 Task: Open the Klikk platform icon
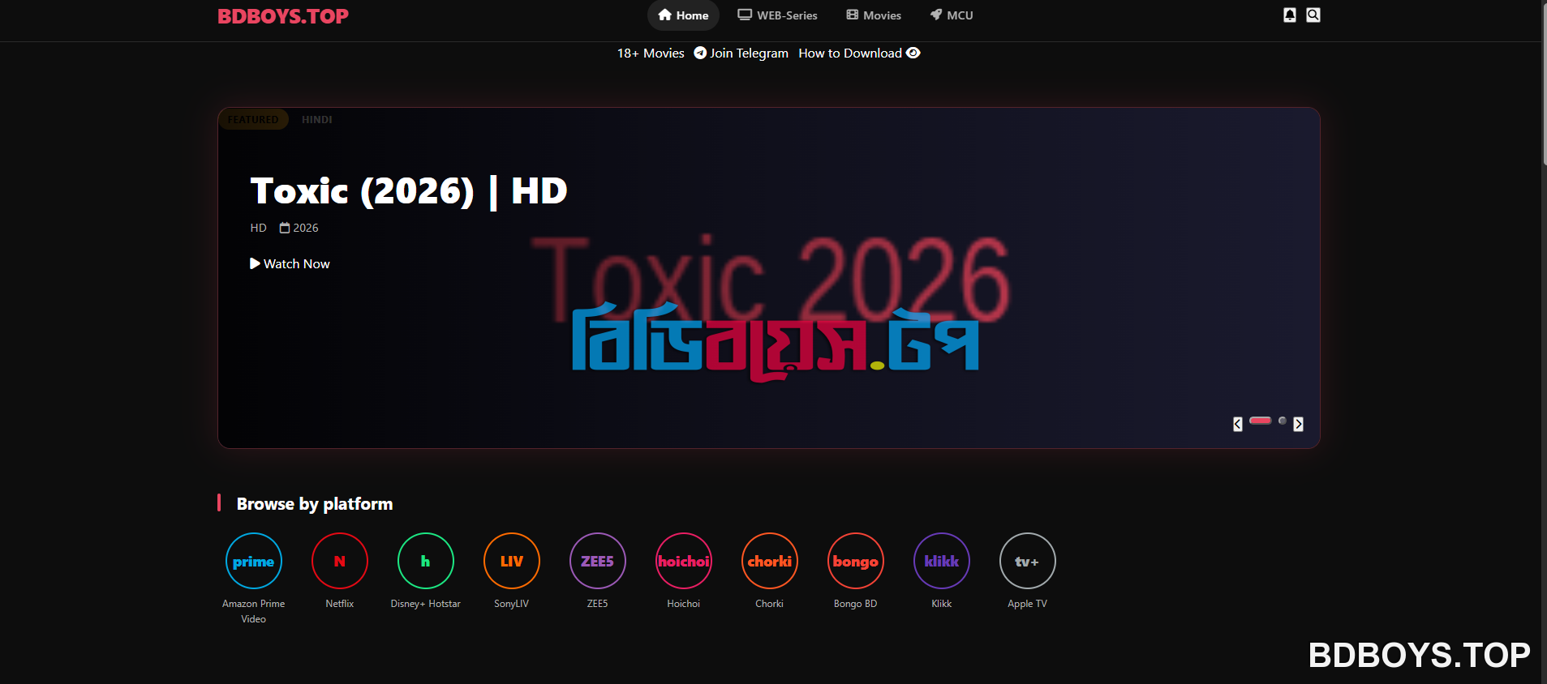click(942, 561)
